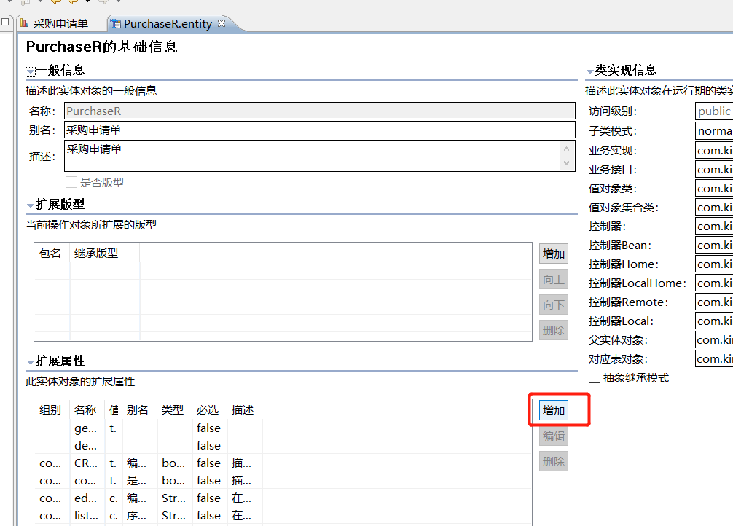Screen dimensions: 733x526
Task: Click the second yellow back arrow icon
Action: pos(71,4)
